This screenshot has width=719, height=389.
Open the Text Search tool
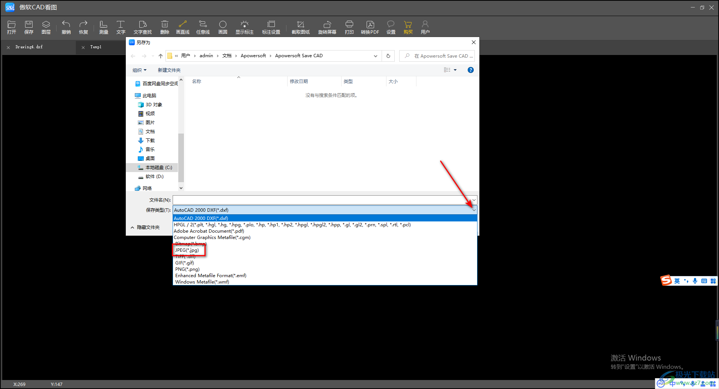tap(142, 27)
